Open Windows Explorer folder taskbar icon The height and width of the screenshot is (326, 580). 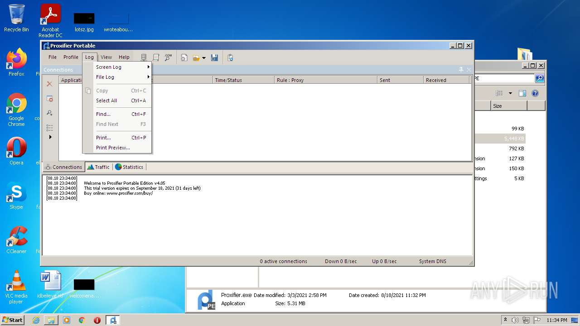[x=51, y=320]
